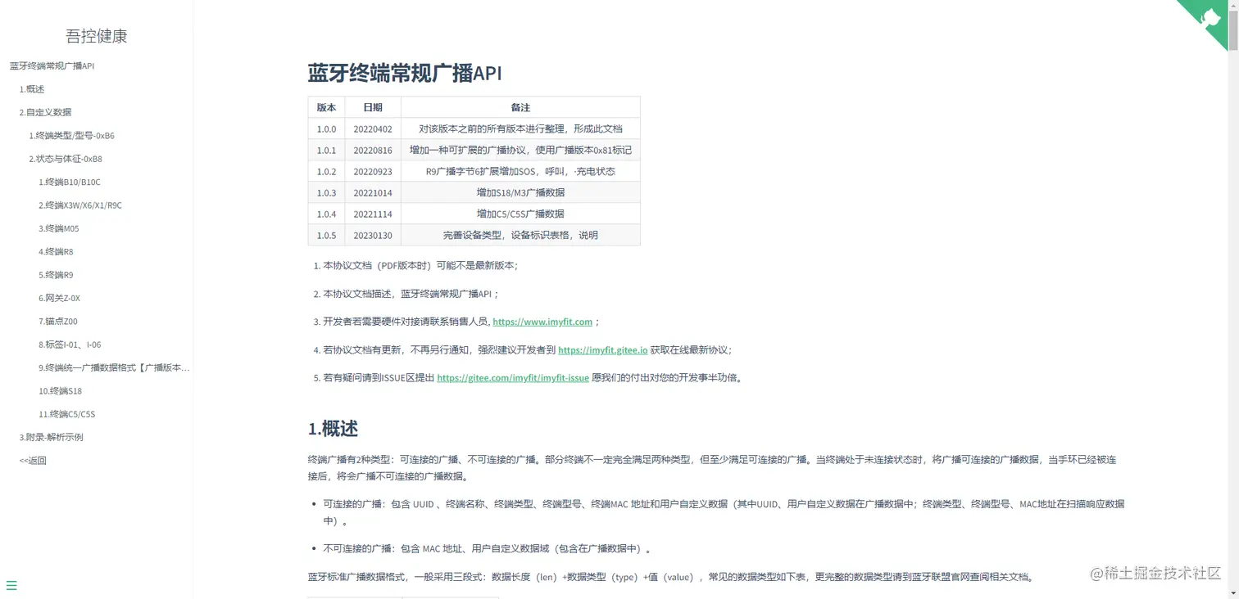Select sidebar entry 1.终端类型/型号-0xB6
The width and height of the screenshot is (1239, 599).
(71, 136)
